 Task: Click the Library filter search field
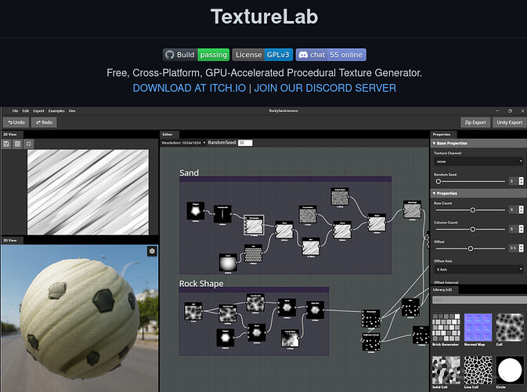coord(479,299)
